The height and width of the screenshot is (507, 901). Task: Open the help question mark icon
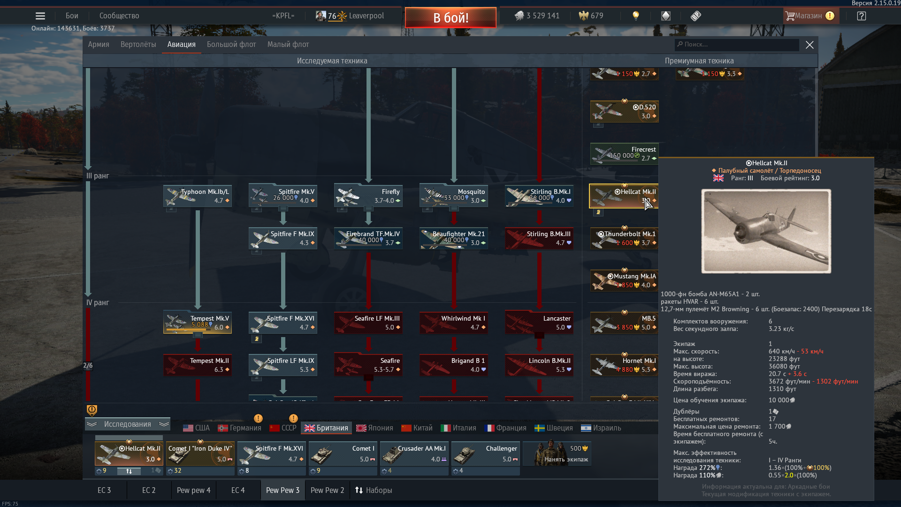coord(861,16)
